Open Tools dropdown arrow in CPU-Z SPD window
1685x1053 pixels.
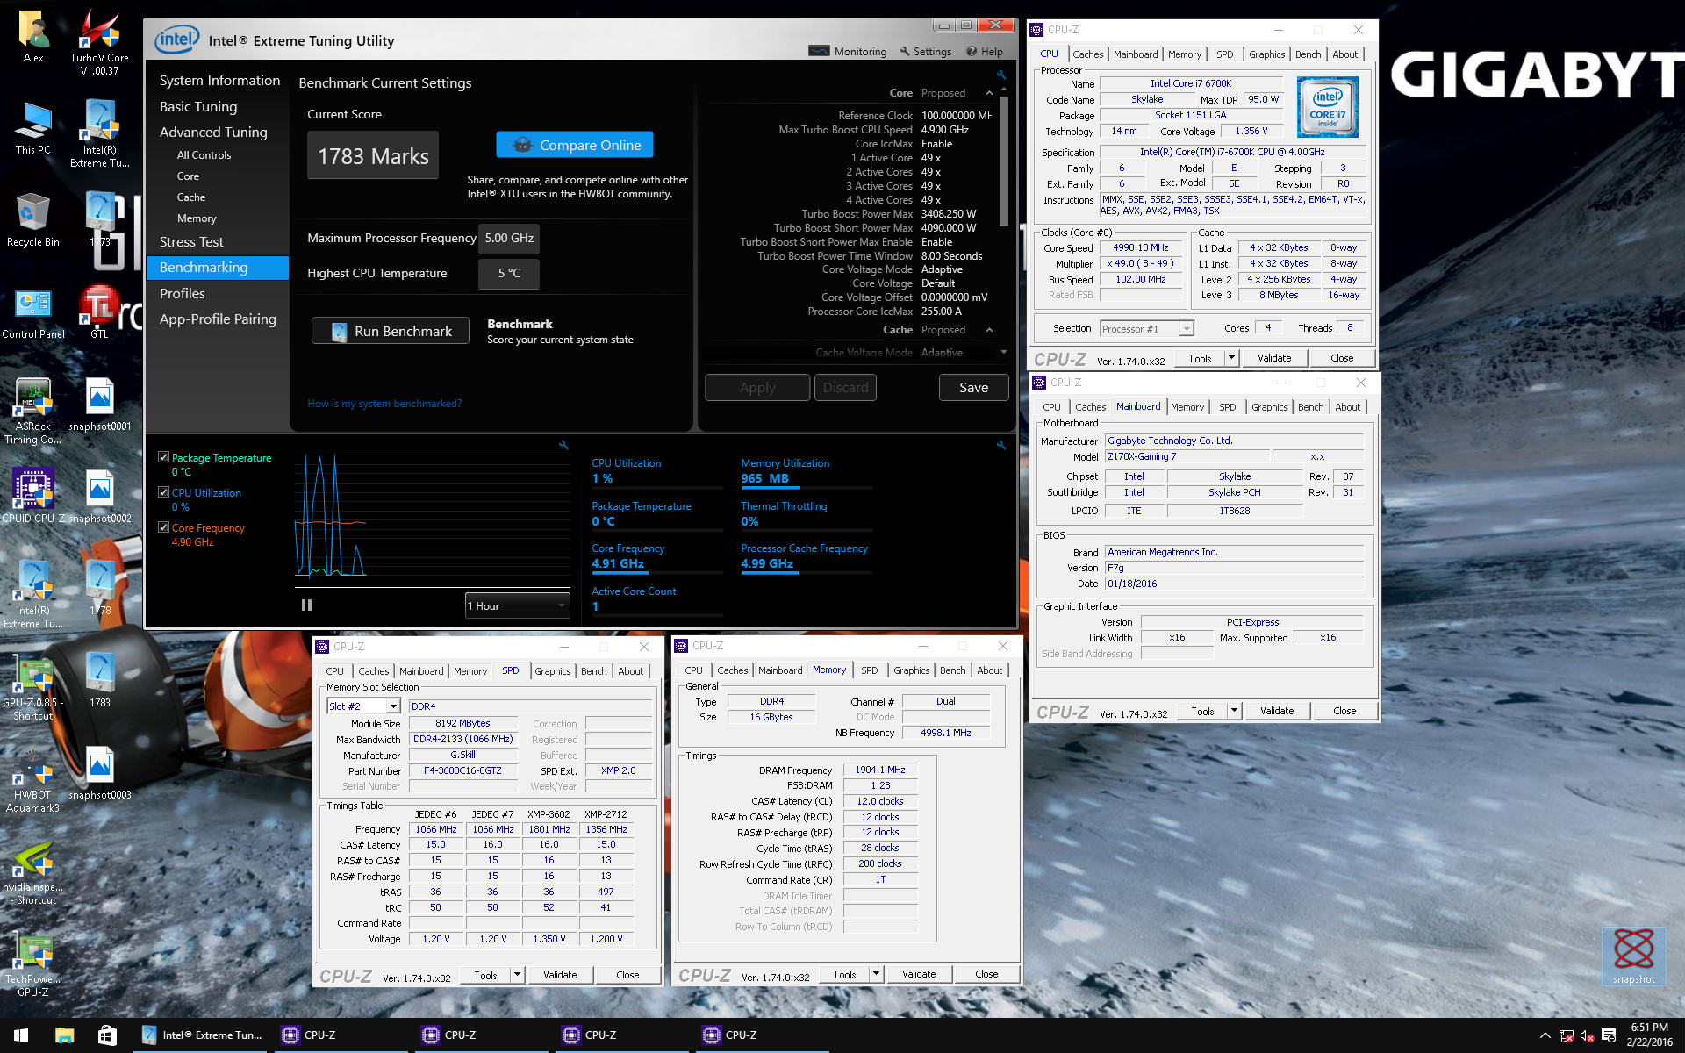(517, 975)
